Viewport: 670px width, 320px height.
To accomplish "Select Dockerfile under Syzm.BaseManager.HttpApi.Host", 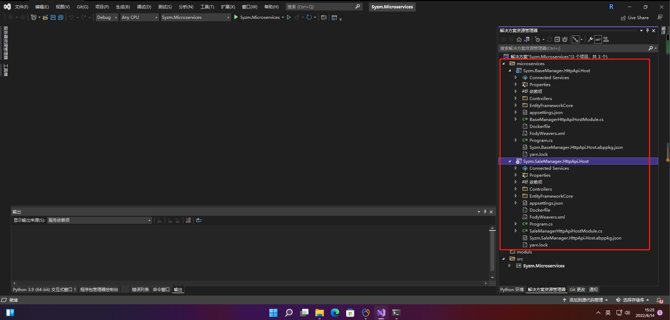I will (540, 127).
